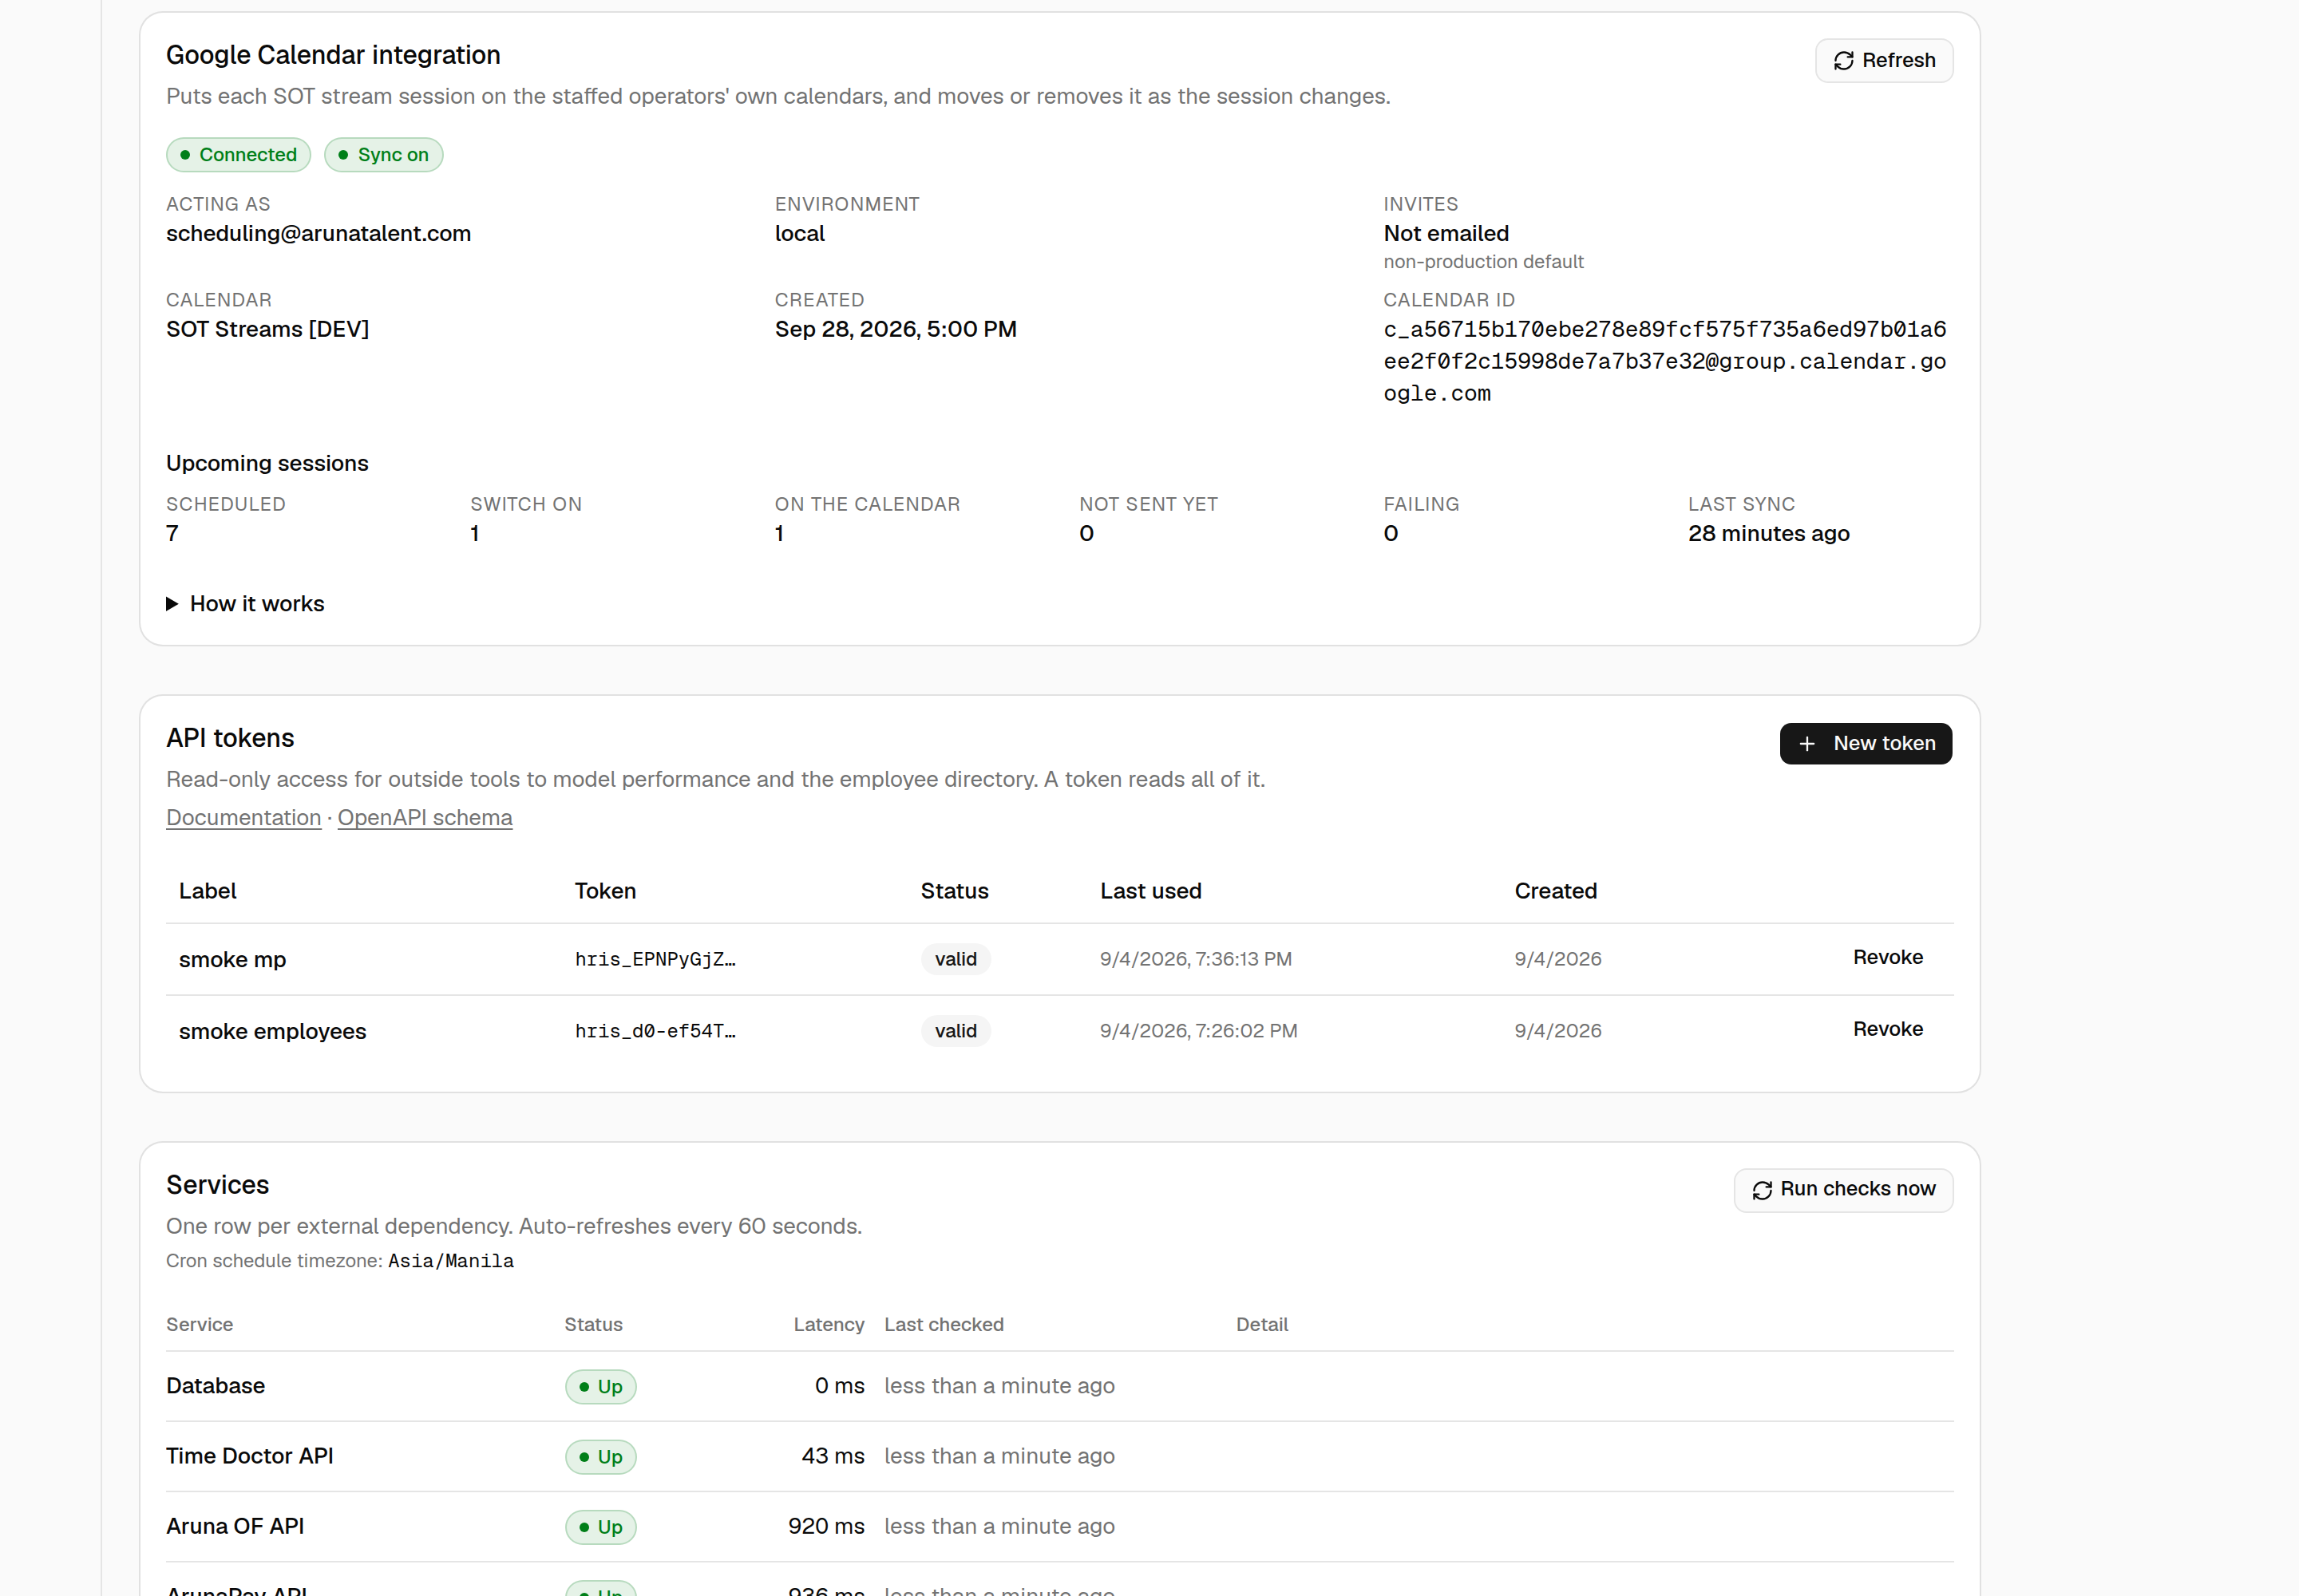2299x1596 pixels.
Task: Click the Token column header
Action: [x=605, y=892]
